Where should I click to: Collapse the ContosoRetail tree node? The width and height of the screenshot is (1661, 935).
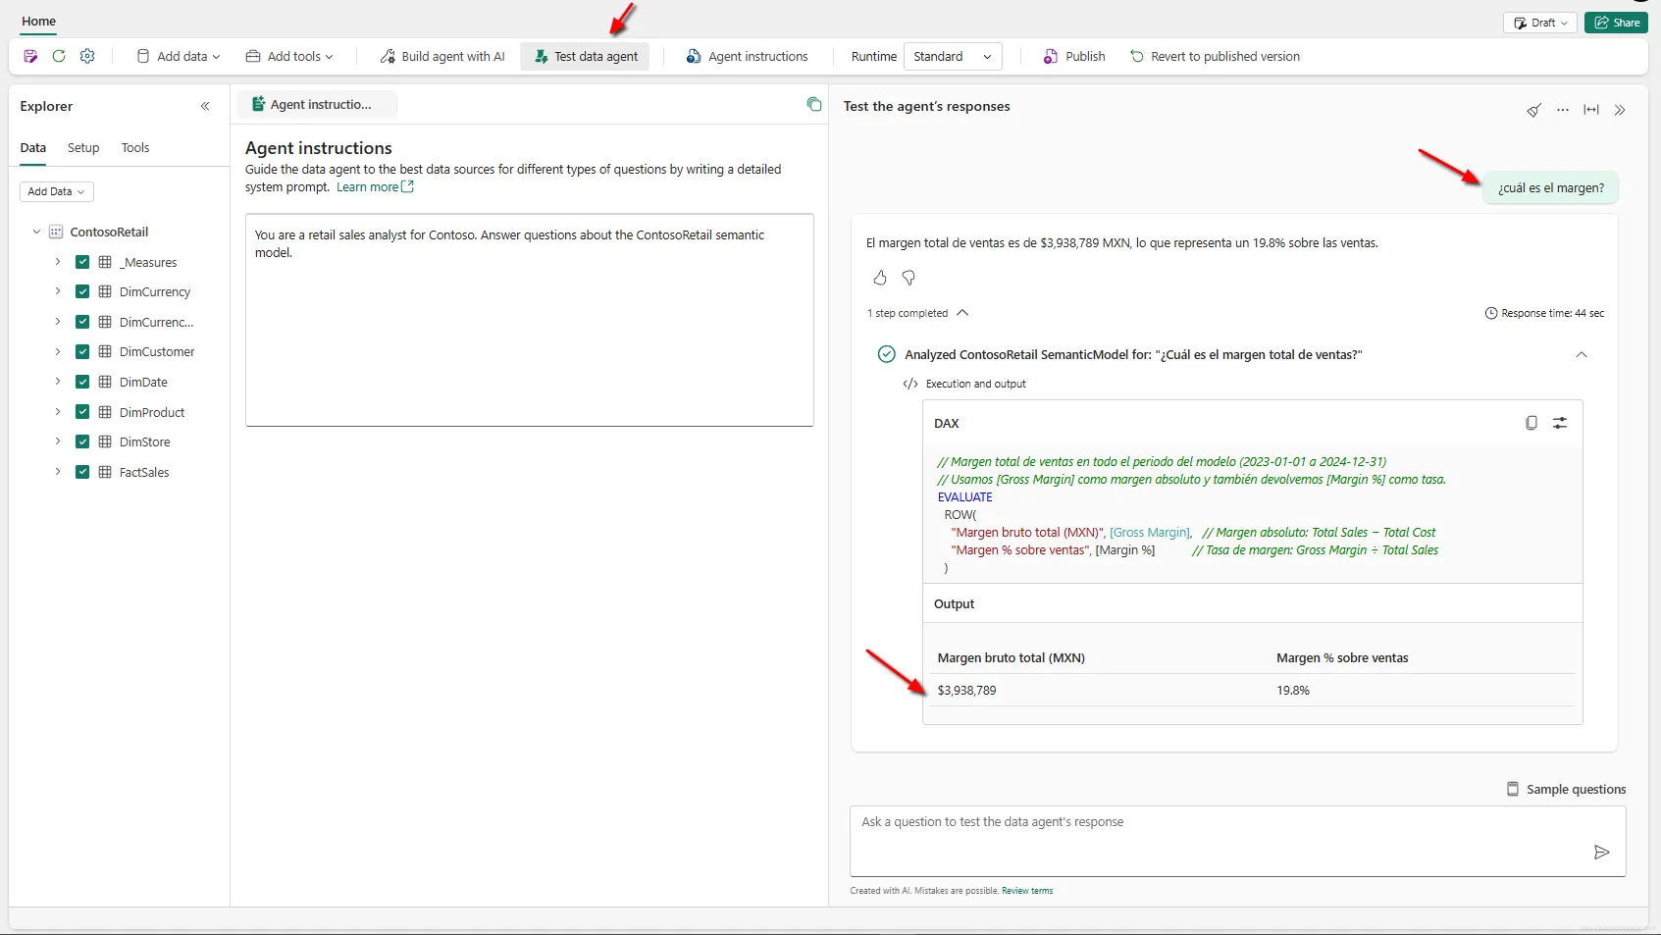(x=36, y=233)
